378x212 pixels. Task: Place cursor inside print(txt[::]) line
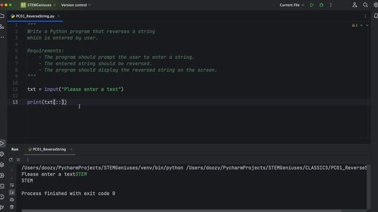point(47,102)
